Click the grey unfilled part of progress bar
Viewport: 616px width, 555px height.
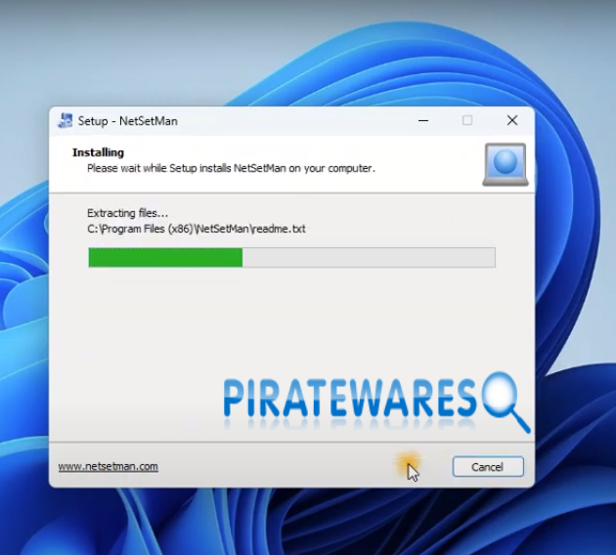click(368, 257)
